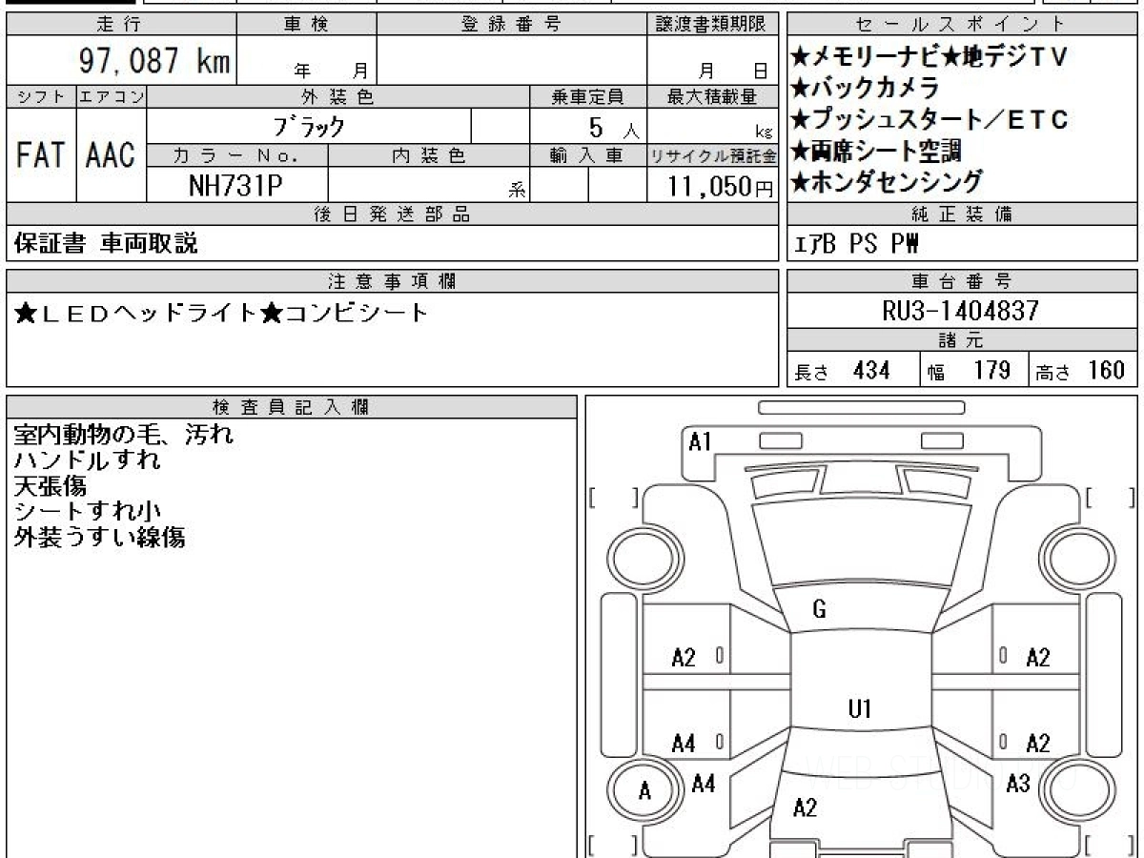Image resolution: width=1144 pixels, height=858 pixels.
Task: Click the 走行 column header
Action: pyautogui.click(x=119, y=25)
